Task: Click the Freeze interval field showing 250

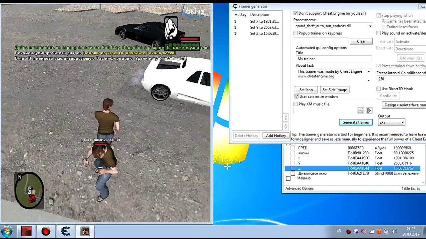Action: tap(401, 79)
